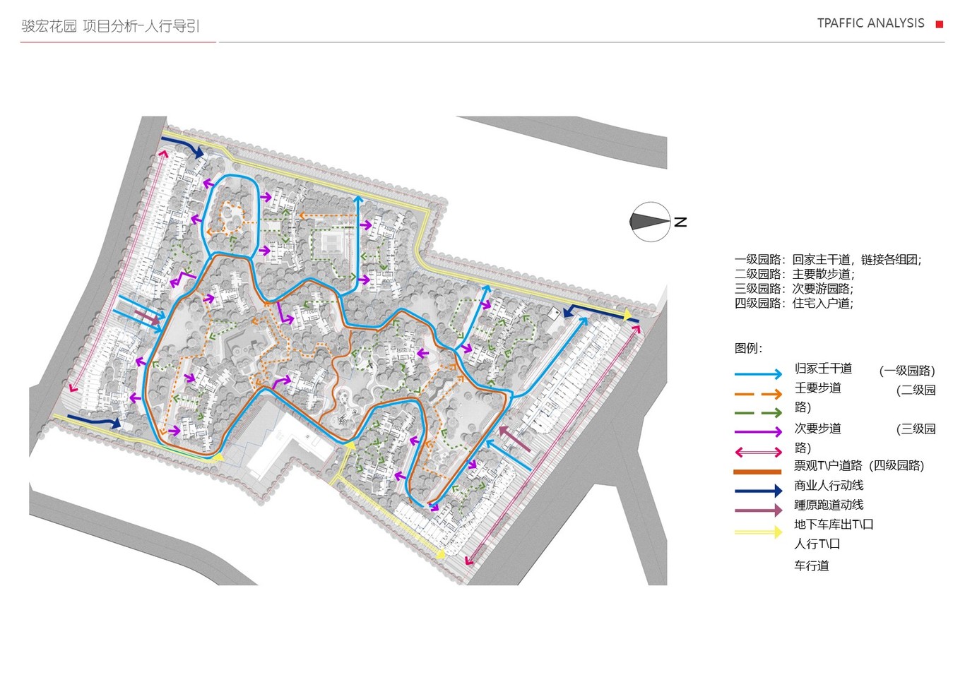Viewport: 965px width, 682px height.
Task: Select the thick orange line in legend
Action: [757, 472]
